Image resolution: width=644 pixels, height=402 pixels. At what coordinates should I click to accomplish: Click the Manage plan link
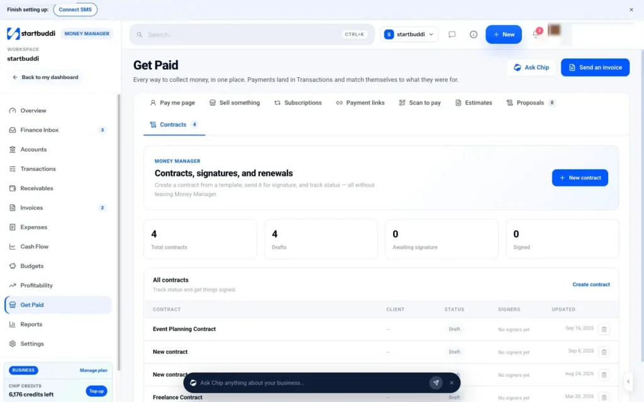93,370
